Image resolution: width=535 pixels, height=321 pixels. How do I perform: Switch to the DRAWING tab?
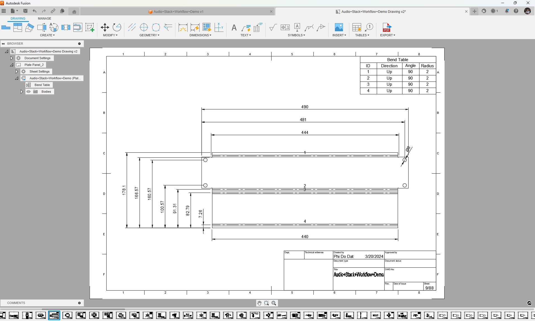pos(18,18)
